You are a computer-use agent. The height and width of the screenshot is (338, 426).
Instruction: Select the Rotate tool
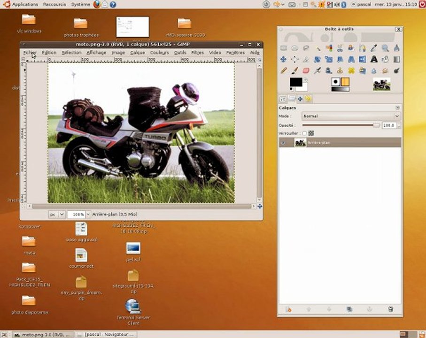pyautogui.click(x=318, y=59)
